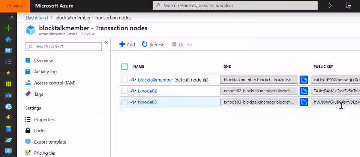Screen dimensions: 360x157
Task: Click the resource menu Search (Ctrl+/) field
Action: 63,46
